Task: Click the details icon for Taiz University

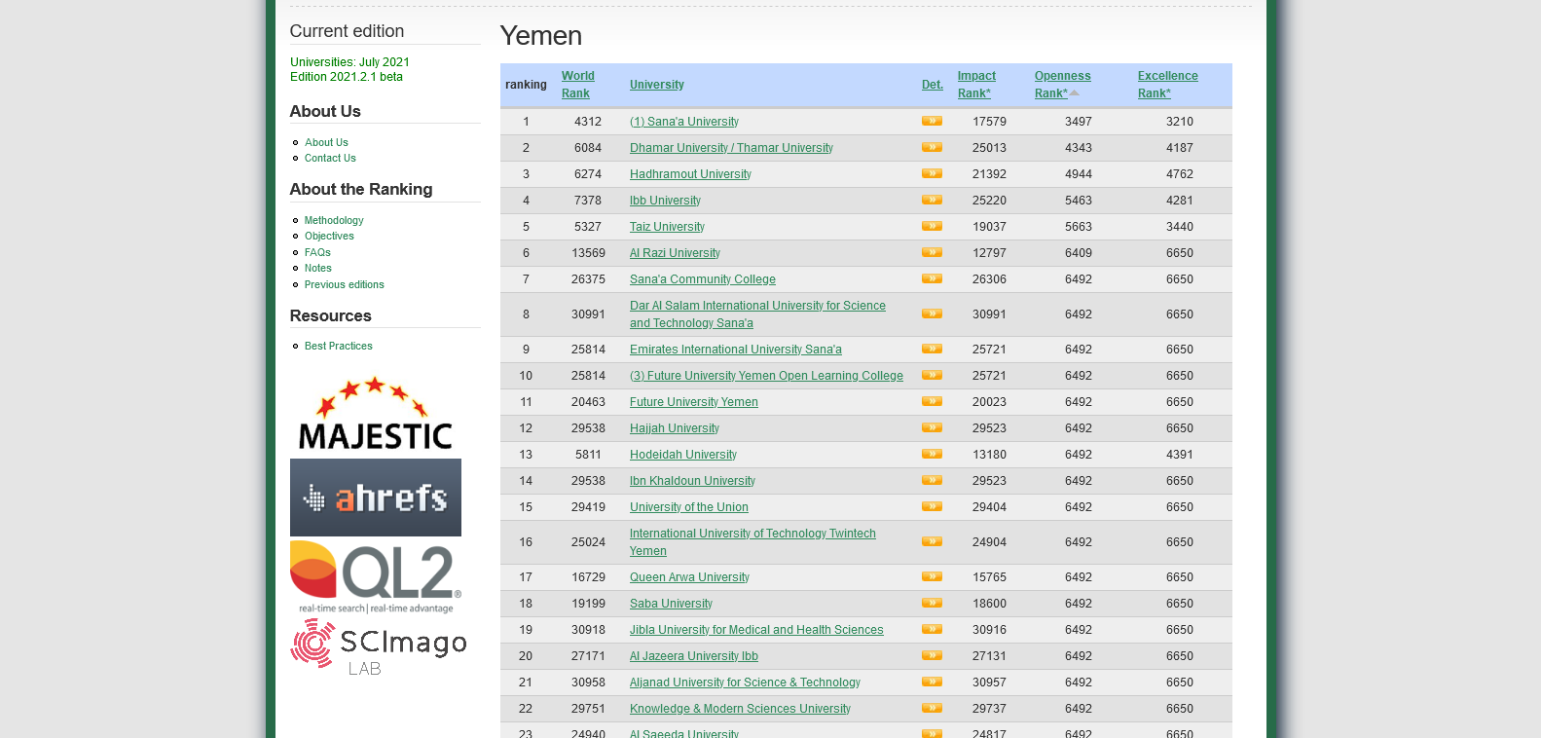Action: click(932, 227)
